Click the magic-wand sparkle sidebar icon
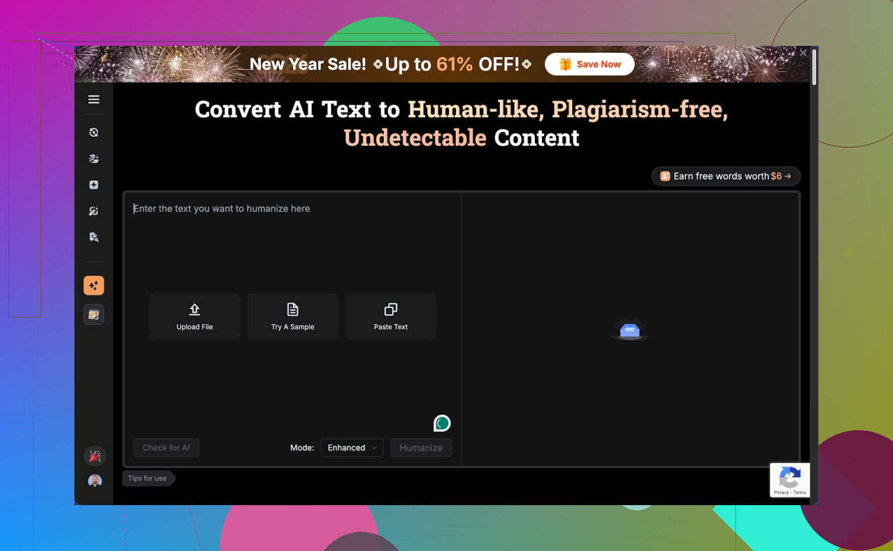The width and height of the screenshot is (893, 551). coord(94,211)
